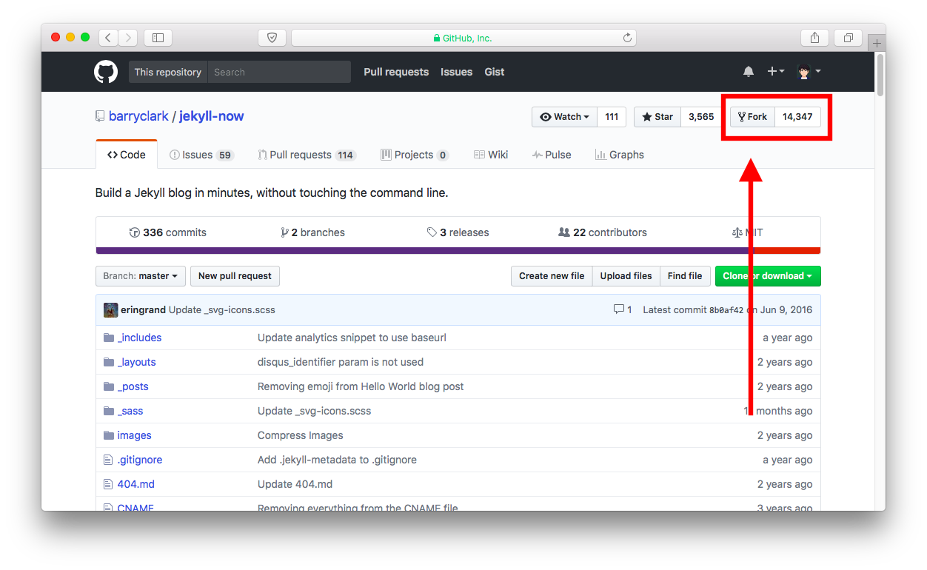Open the Watch dropdown
This screenshot has width=927, height=570.
(564, 117)
